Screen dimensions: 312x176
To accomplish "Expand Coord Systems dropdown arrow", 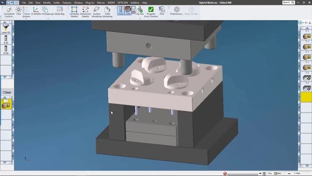I will (x=26, y=19).
